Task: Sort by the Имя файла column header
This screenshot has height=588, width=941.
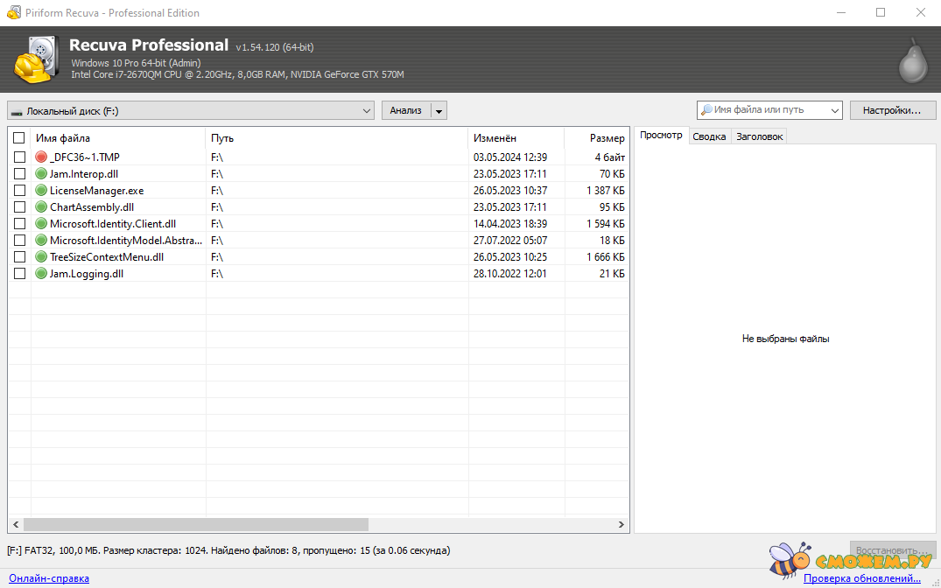Action: [x=118, y=138]
